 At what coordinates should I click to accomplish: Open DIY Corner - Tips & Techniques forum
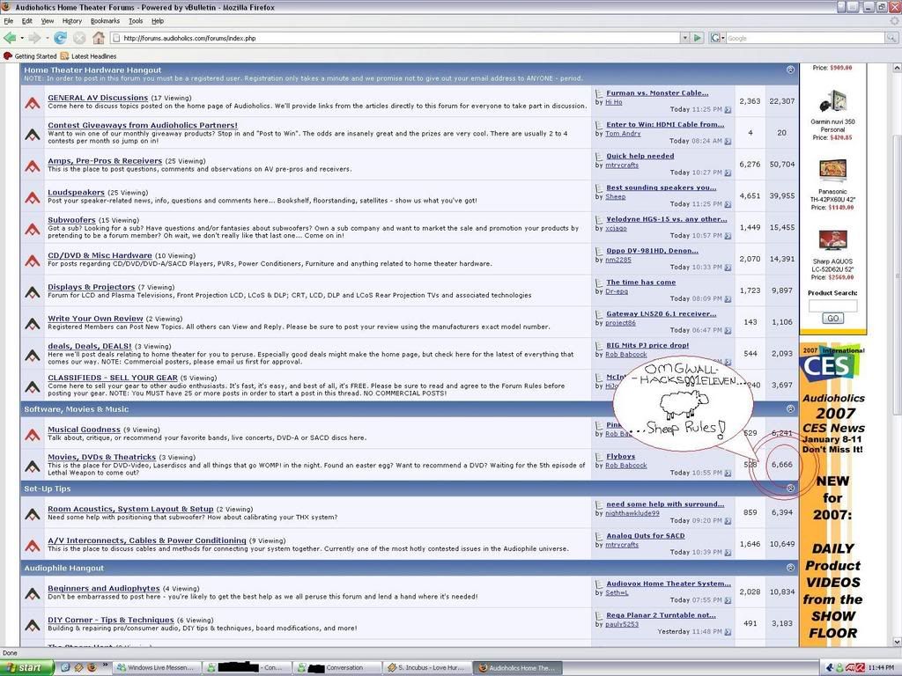tap(110, 620)
